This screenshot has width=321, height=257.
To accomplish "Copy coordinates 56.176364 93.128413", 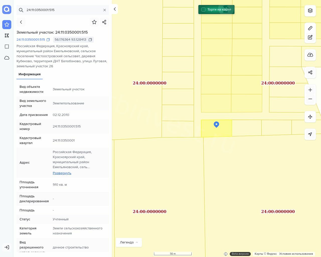I will coord(90,40).
